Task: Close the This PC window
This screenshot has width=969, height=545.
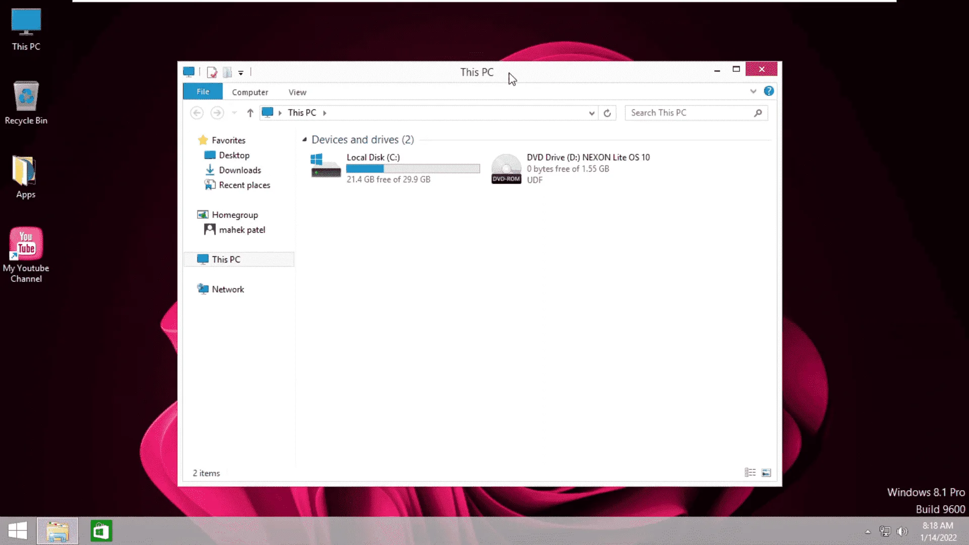Action: [x=762, y=69]
